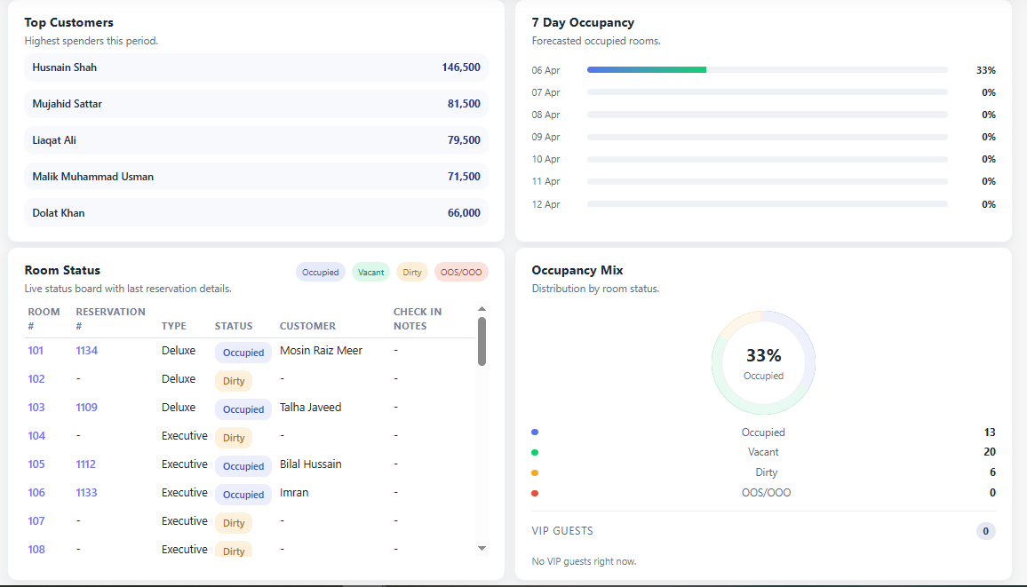
Task: Toggle the Dirty status filter pill
Action: (411, 272)
